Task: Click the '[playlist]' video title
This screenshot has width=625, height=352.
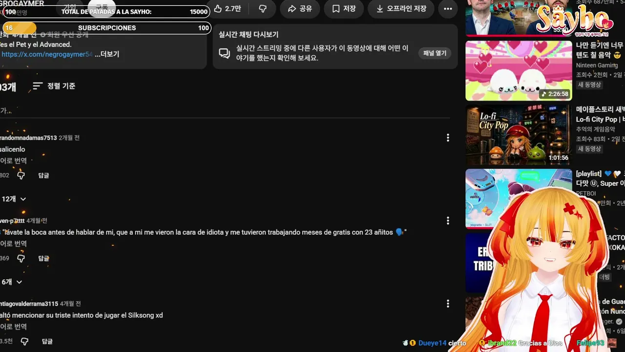Action: 600,178
